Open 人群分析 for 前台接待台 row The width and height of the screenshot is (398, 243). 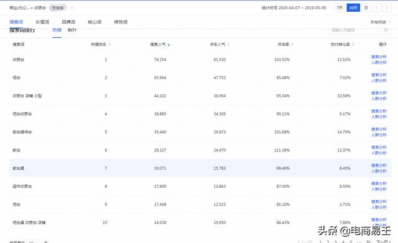(379, 135)
